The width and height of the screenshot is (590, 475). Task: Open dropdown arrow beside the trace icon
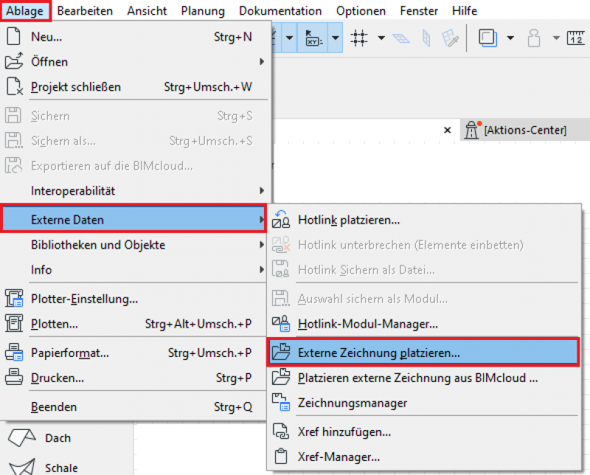click(x=510, y=38)
